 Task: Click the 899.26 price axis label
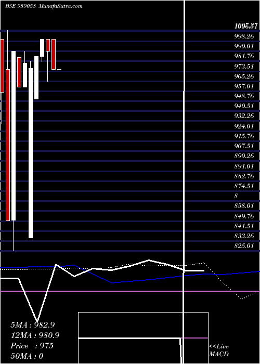[244, 156]
